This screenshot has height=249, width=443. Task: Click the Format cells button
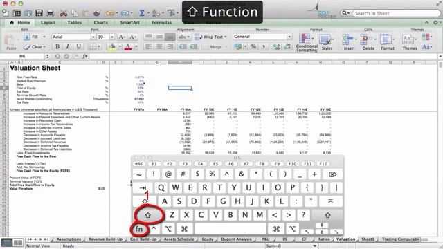pos(388,42)
